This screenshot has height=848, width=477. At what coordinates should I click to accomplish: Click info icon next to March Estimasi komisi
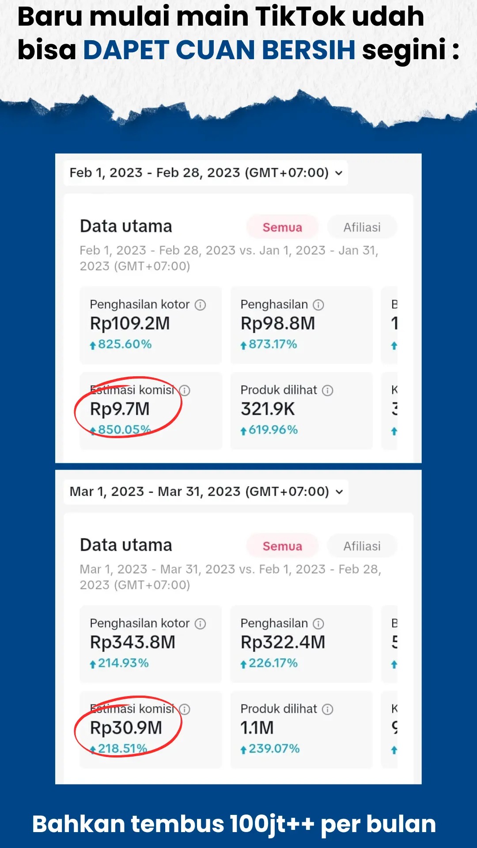[185, 709]
